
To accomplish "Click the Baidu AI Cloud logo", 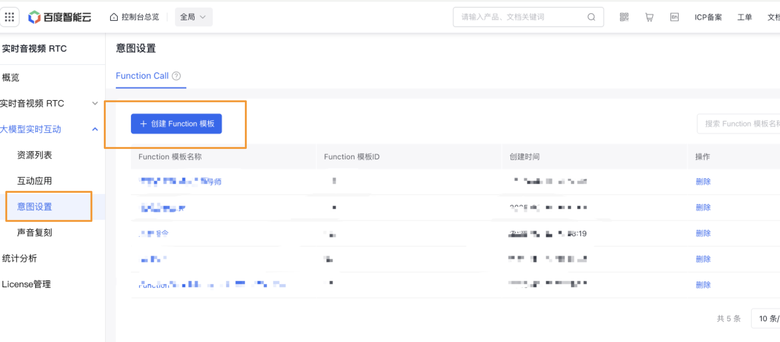I will [60, 17].
